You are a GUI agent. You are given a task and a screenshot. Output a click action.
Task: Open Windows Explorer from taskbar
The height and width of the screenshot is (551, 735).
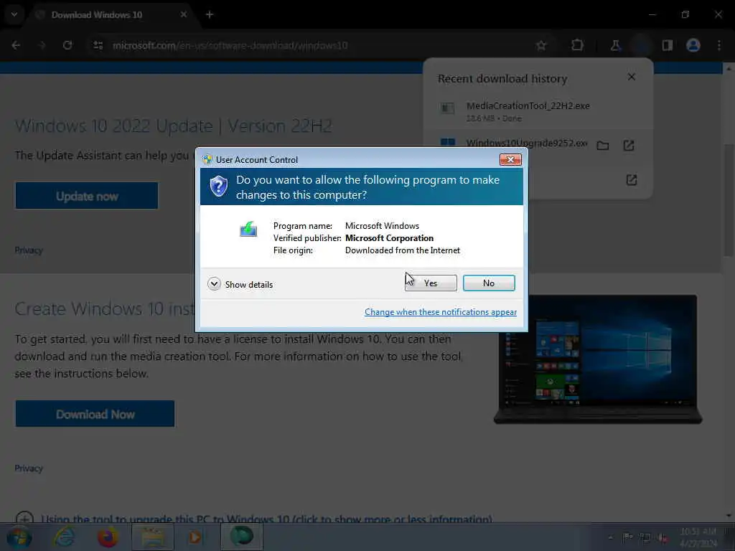pos(152,537)
